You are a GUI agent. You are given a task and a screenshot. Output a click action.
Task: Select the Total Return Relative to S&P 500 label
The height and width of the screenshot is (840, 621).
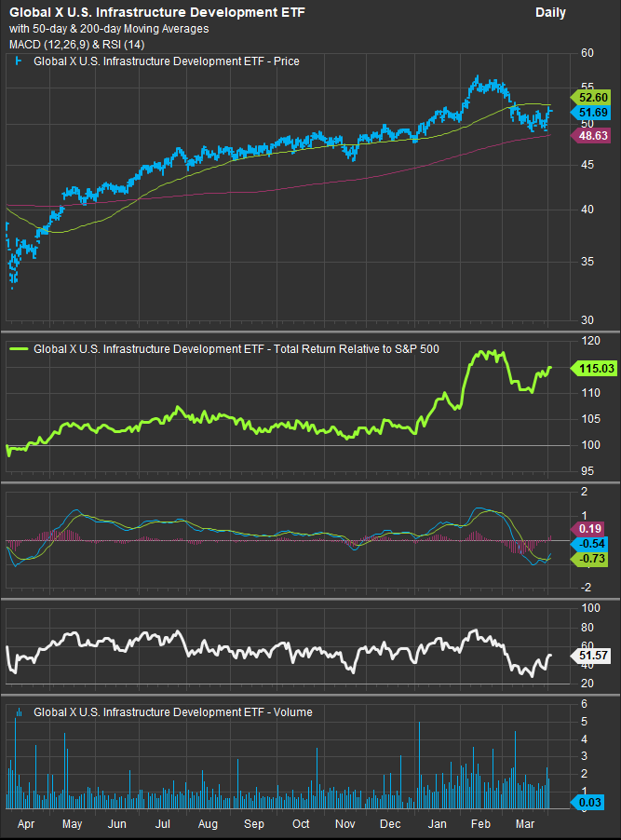click(x=236, y=350)
